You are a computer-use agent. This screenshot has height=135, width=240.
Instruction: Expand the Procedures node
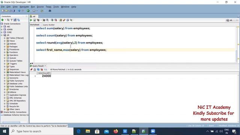(x=4, y=49)
